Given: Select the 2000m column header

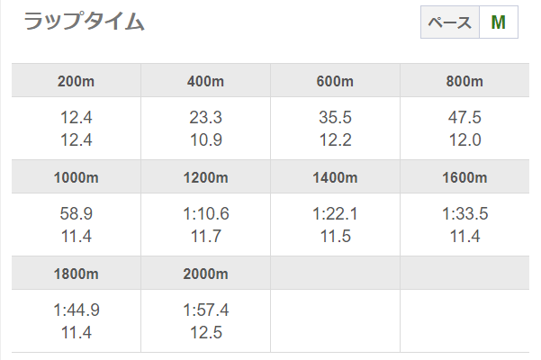Looking at the screenshot, I should coord(205,274).
